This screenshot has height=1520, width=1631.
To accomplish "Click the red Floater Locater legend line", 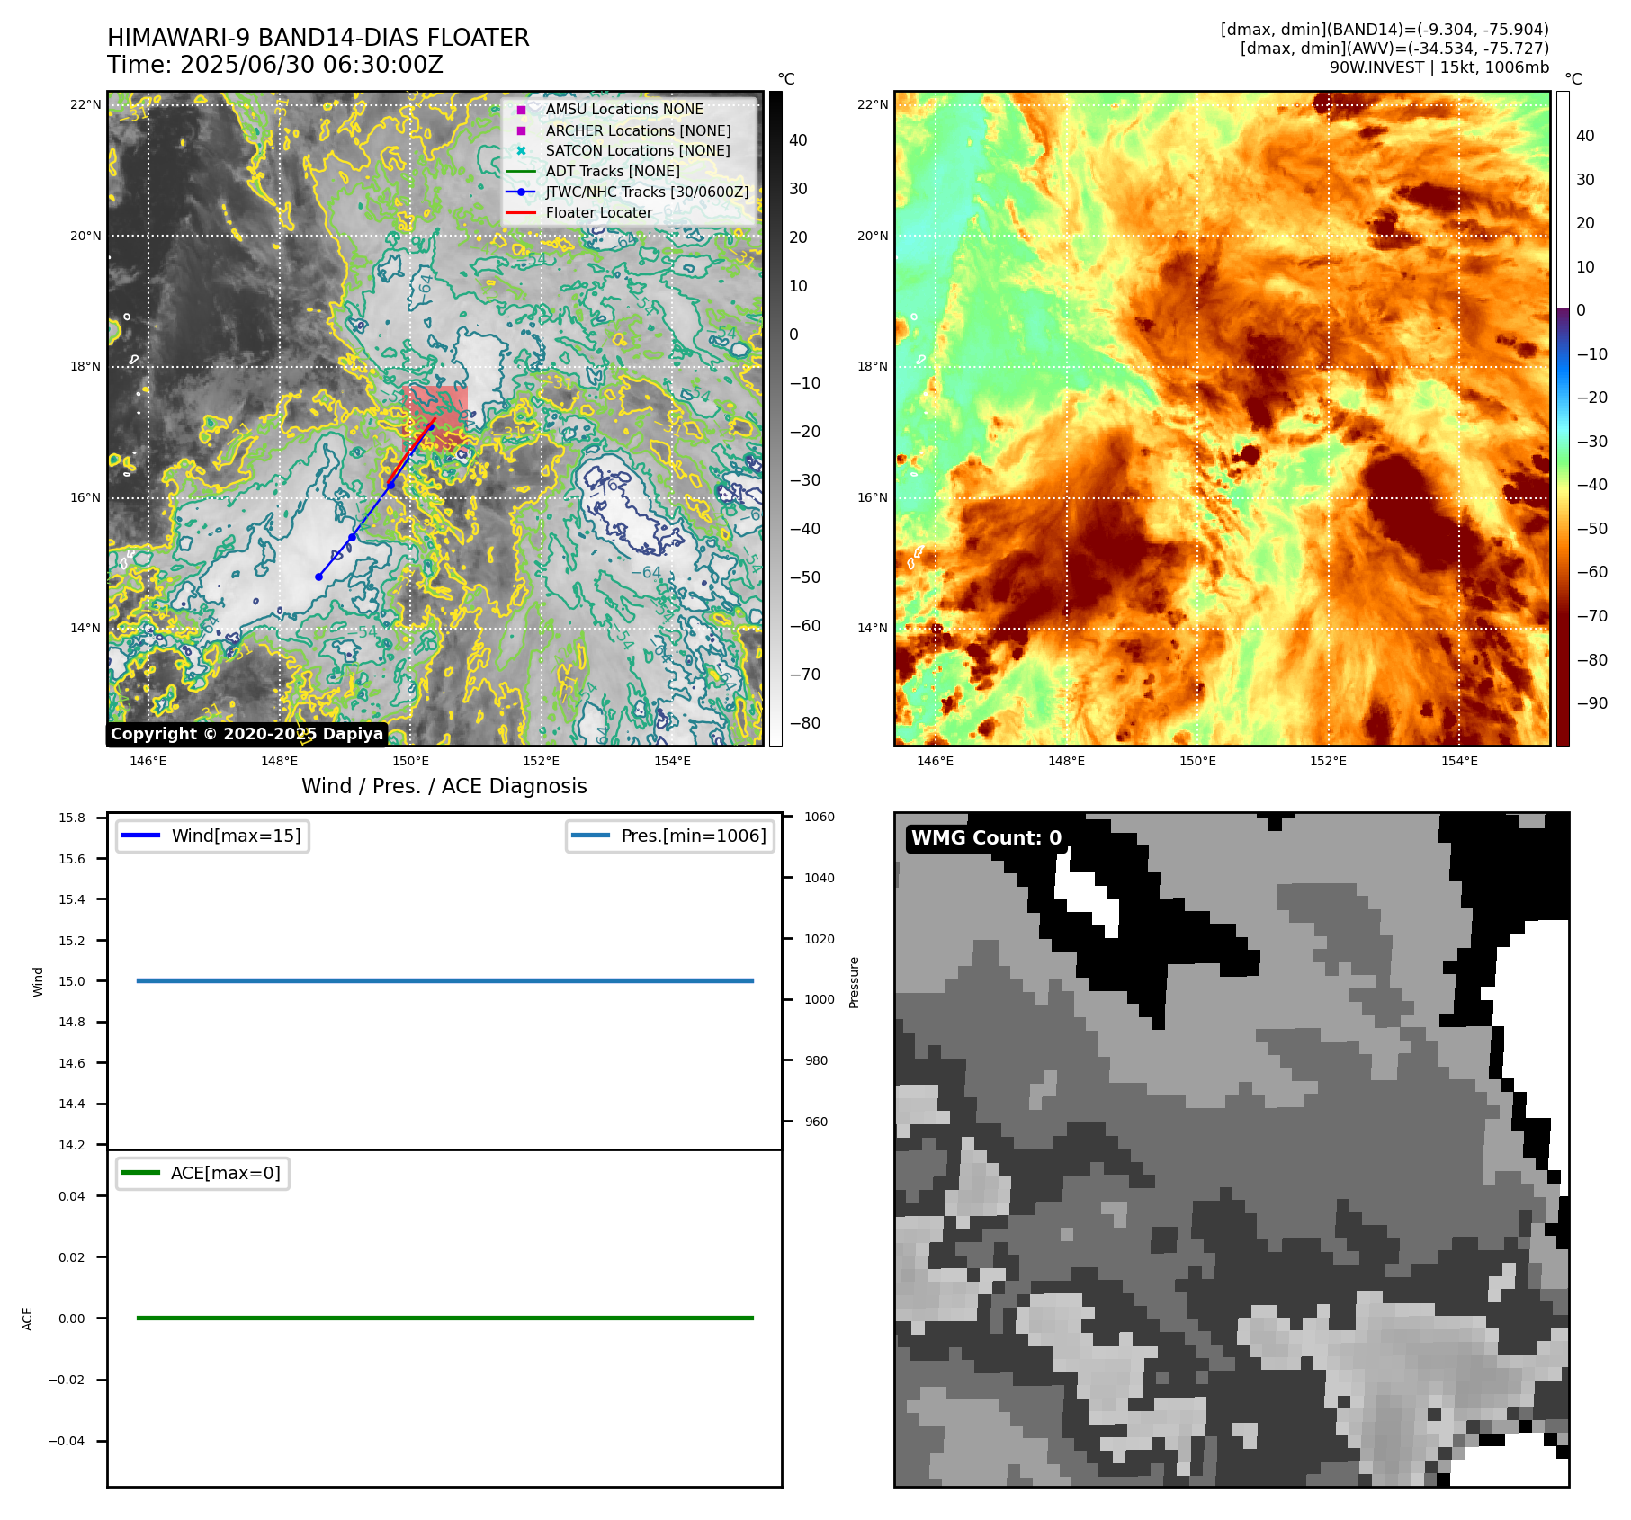I will [521, 212].
